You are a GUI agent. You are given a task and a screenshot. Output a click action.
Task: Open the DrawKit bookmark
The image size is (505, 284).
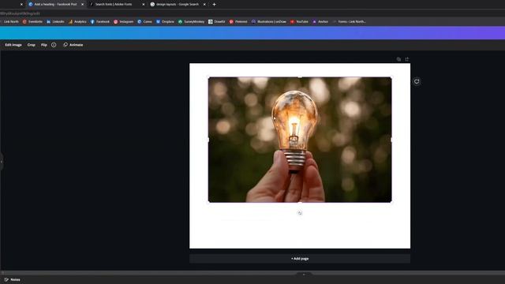pos(216,21)
